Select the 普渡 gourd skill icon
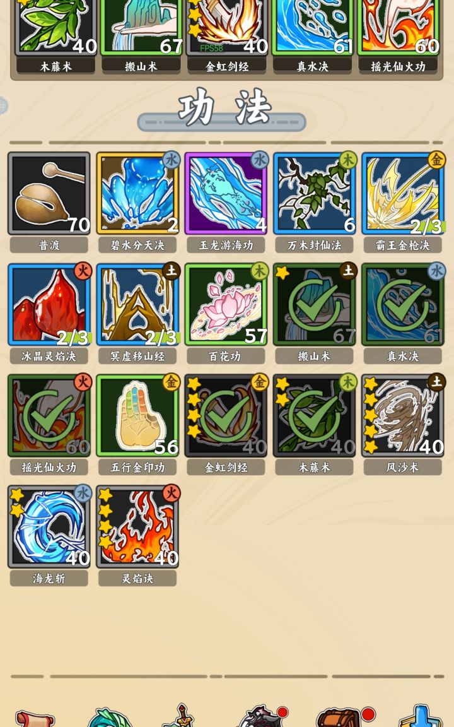454x727 pixels. pyautogui.click(x=49, y=193)
